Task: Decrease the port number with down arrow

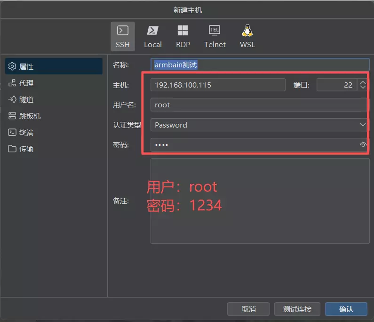Action: [x=363, y=87]
